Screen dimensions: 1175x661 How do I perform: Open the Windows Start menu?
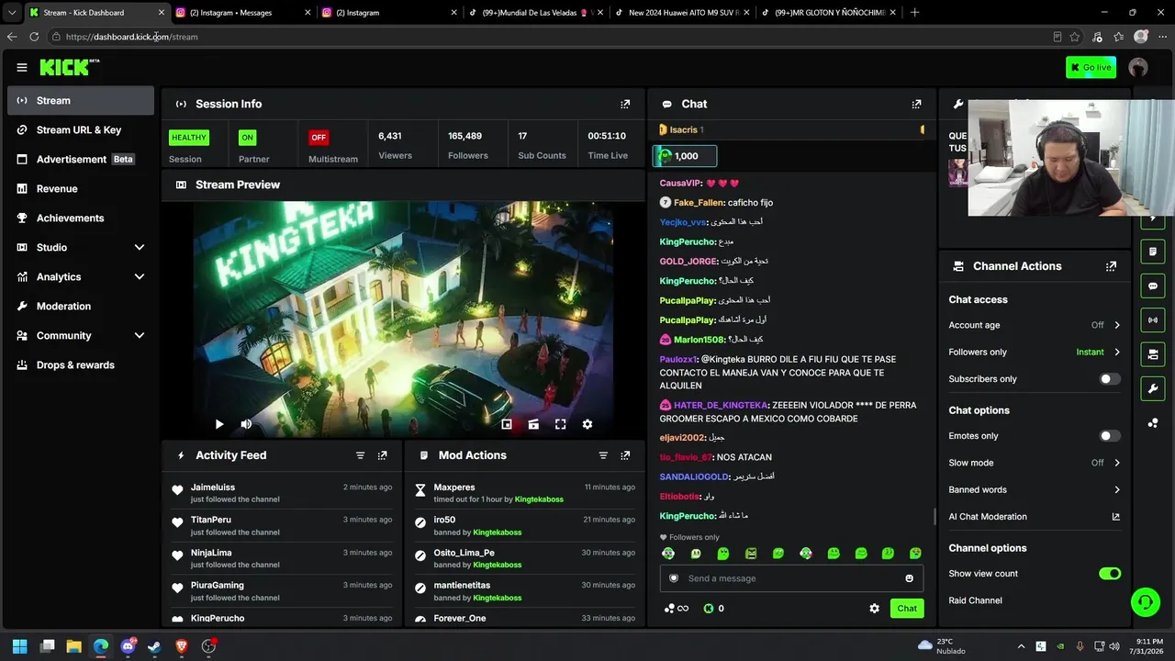[x=20, y=646]
